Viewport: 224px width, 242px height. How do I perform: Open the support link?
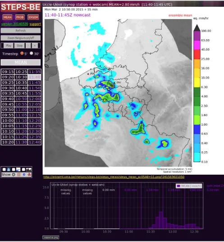[x=35, y=24]
